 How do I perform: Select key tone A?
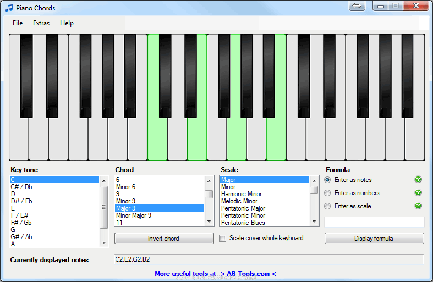click(x=54, y=244)
